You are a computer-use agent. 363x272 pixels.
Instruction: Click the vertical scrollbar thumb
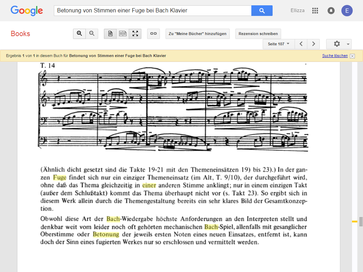click(x=361, y=222)
